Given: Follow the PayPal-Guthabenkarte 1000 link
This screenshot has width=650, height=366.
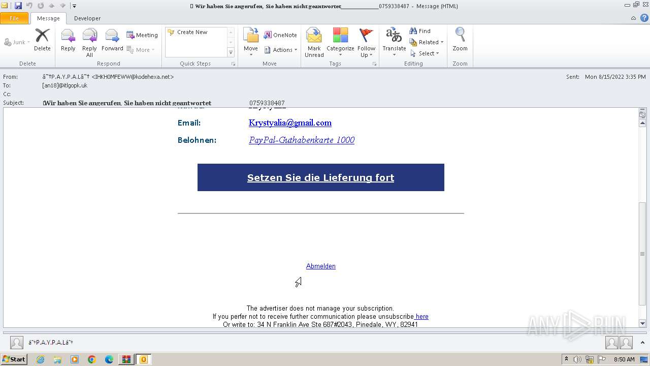Looking at the screenshot, I should tap(302, 140).
